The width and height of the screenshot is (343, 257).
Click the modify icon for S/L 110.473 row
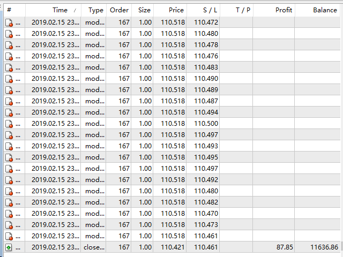(9, 225)
